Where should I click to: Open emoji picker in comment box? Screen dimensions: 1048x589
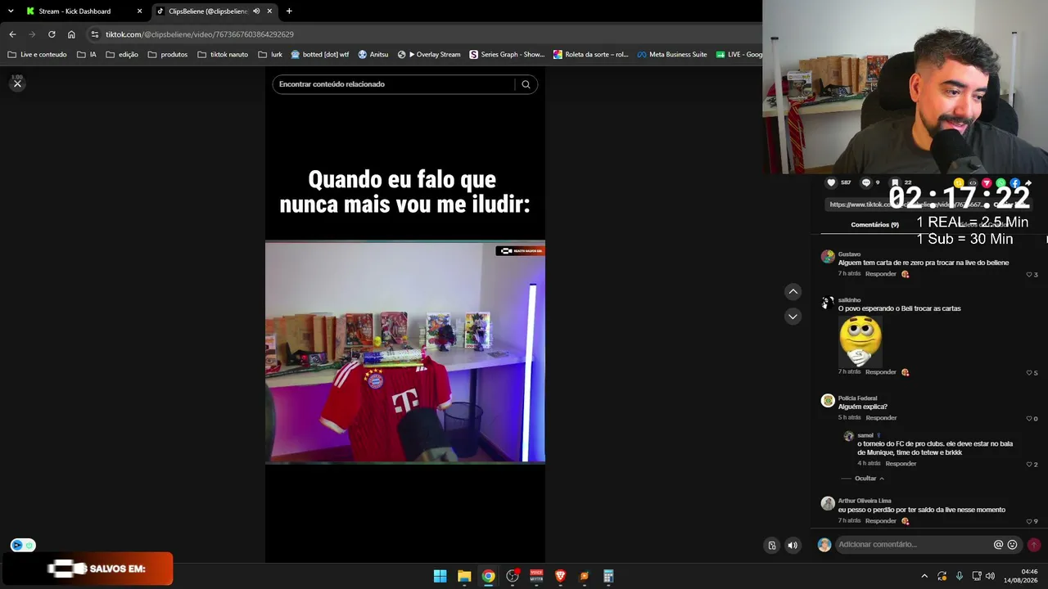tap(1012, 545)
